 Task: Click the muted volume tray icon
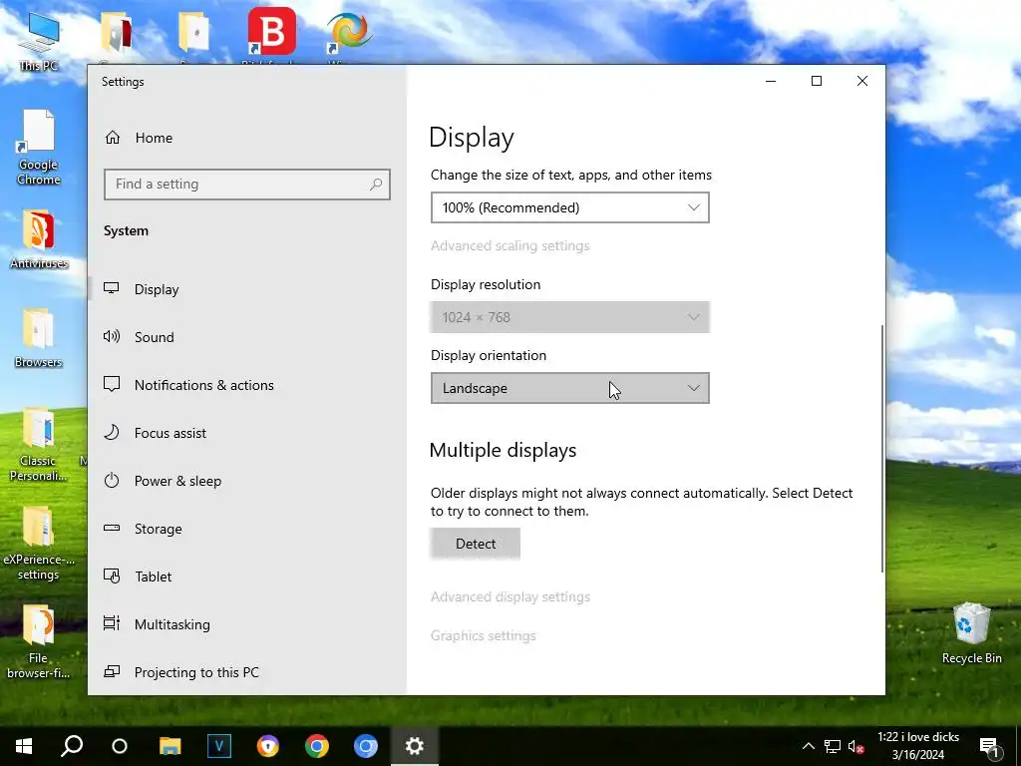click(x=856, y=746)
